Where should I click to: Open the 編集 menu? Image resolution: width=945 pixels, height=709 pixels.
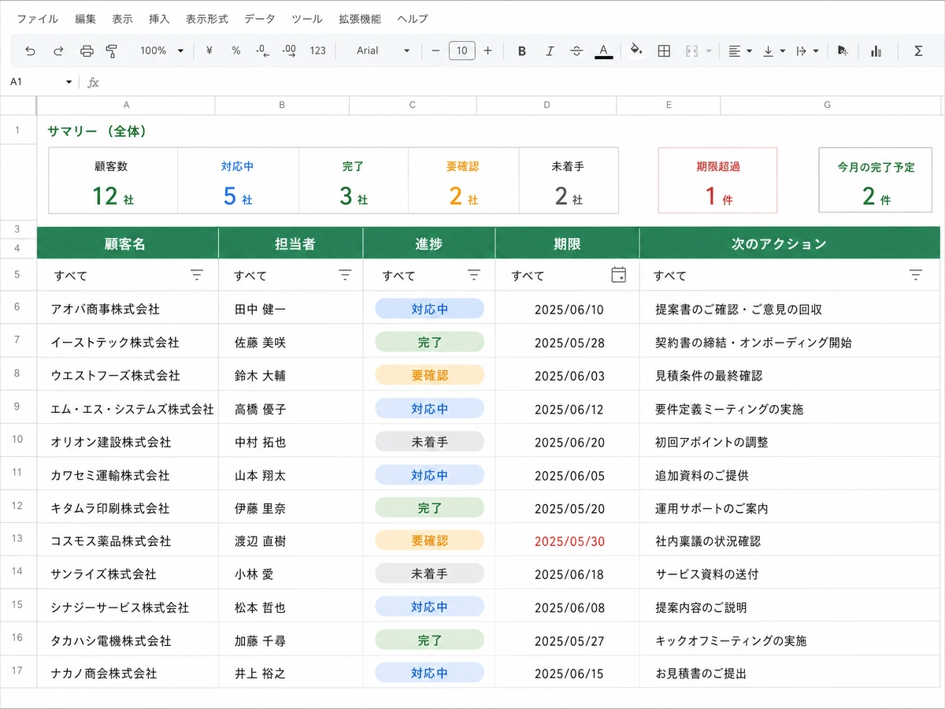(86, 18)
